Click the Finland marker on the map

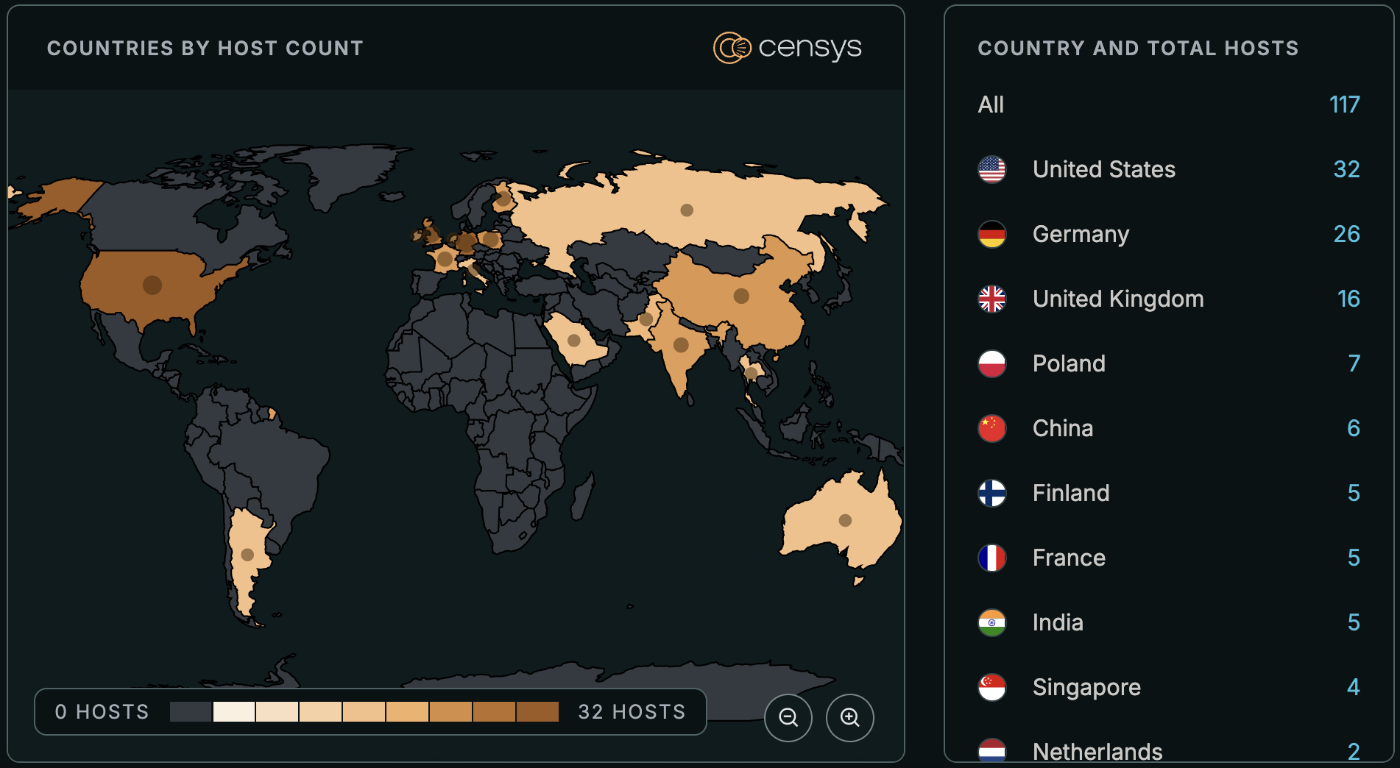point(503,199)
